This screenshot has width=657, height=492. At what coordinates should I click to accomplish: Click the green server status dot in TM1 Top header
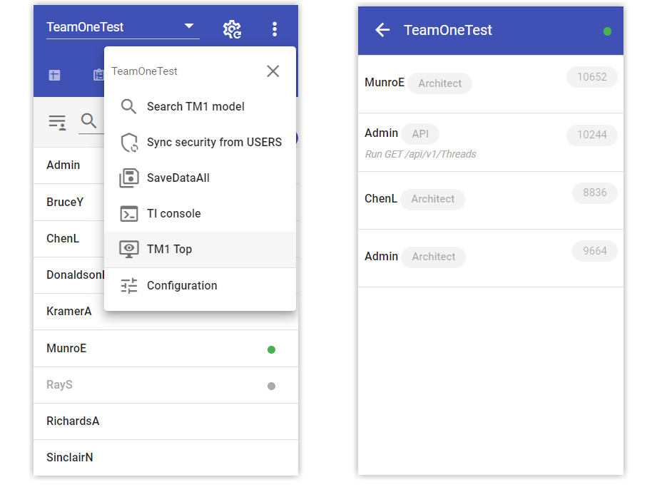coord(607,31)
